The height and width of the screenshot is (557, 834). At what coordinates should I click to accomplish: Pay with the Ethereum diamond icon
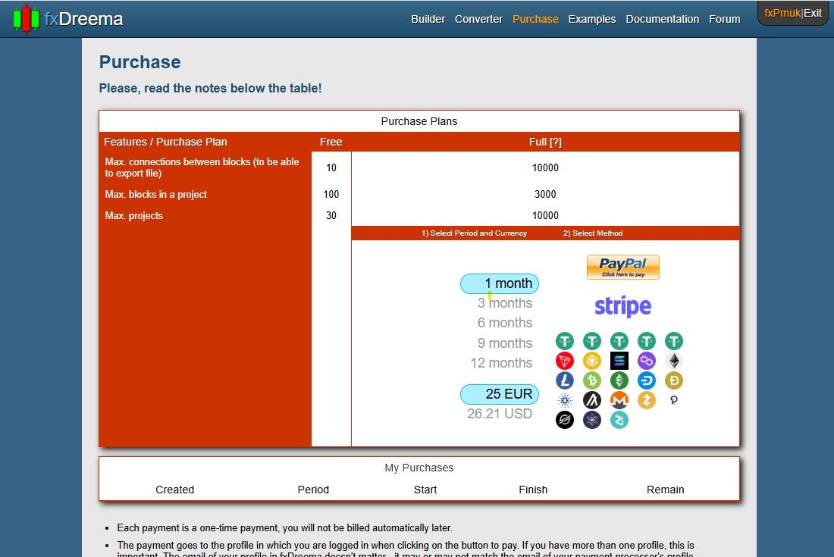pyautogui.click(x=674, y=361)
